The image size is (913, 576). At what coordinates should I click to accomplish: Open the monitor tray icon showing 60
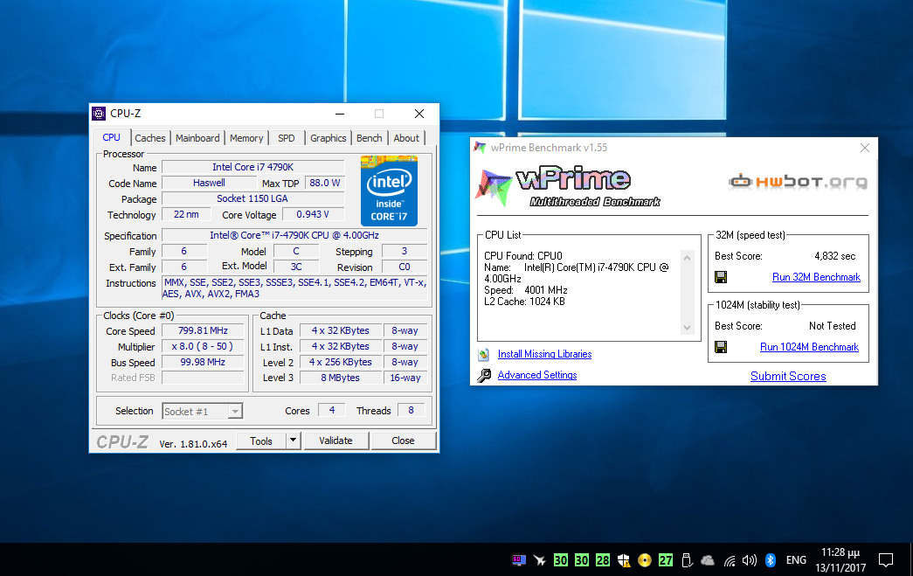519,560
